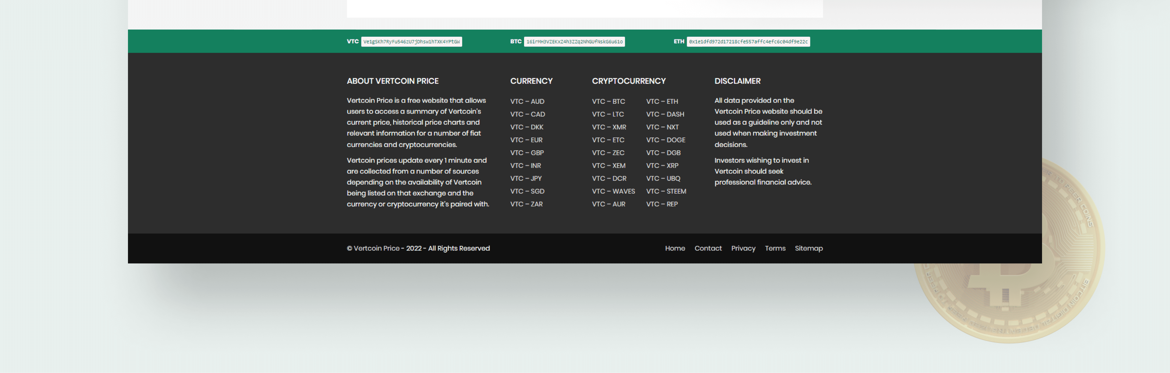The image size is (1170, 373).
Task: View the VTC – NXT price
Action: point(663,127)
